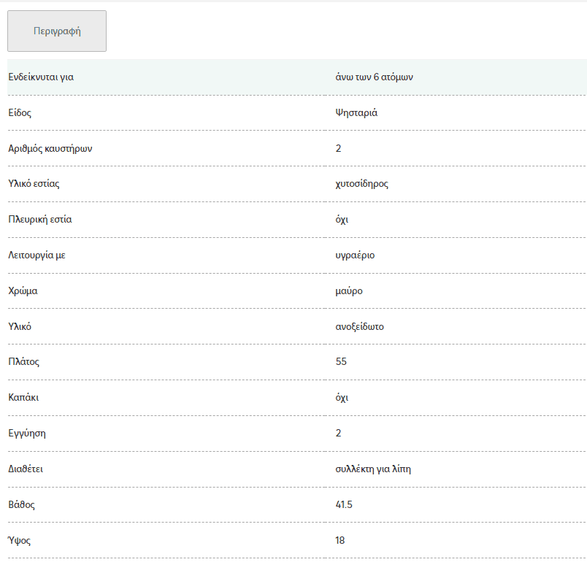Select the label 'Βάθος'
Image resolution: width=587 pixels, height=562 pixels.
click(21, 505)
